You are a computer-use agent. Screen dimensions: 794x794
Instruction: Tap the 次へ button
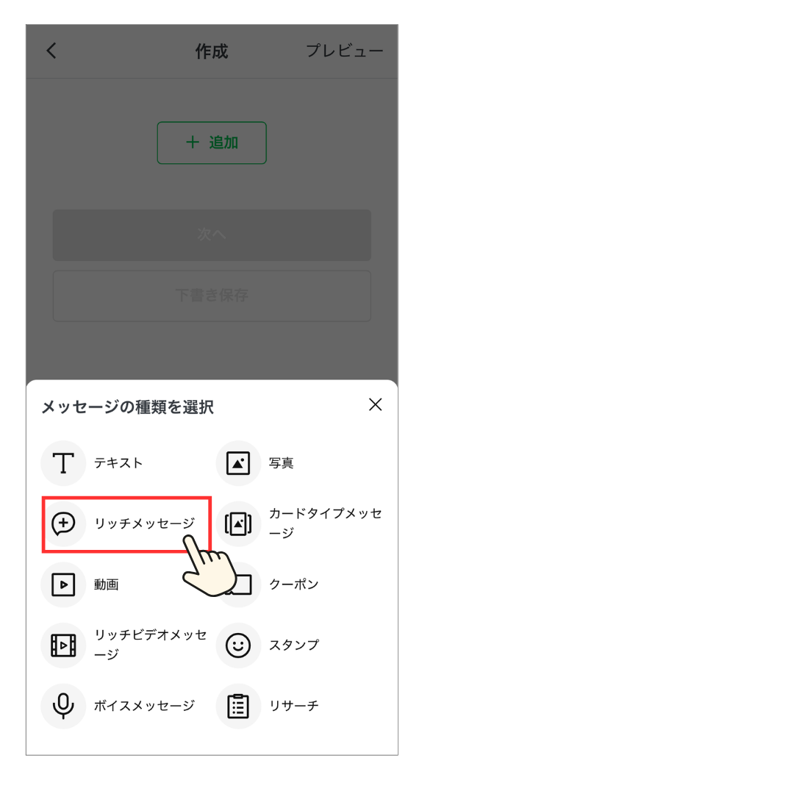point(212,235)
